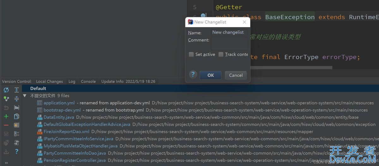
Task: Enable the Set active checkbox
Action: [191, 54]
